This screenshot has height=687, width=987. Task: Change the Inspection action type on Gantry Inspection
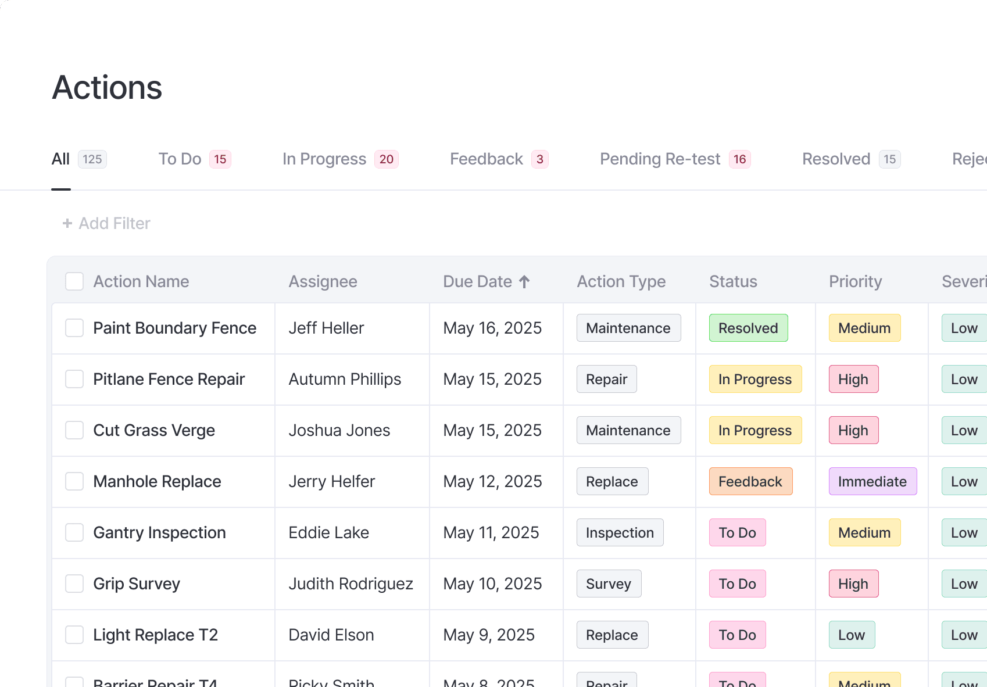point(620,532)
